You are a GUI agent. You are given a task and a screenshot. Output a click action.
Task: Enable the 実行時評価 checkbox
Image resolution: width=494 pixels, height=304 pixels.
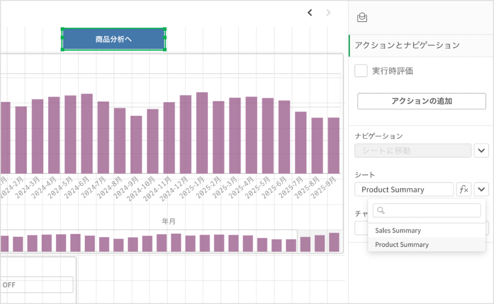tap(361, 71)
